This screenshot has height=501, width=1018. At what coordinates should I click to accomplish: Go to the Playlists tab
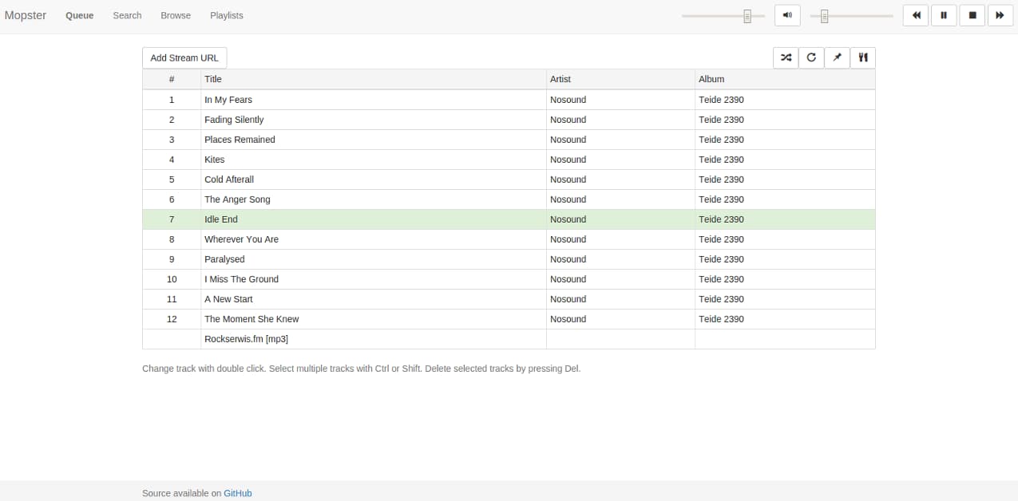coord(227,15)
